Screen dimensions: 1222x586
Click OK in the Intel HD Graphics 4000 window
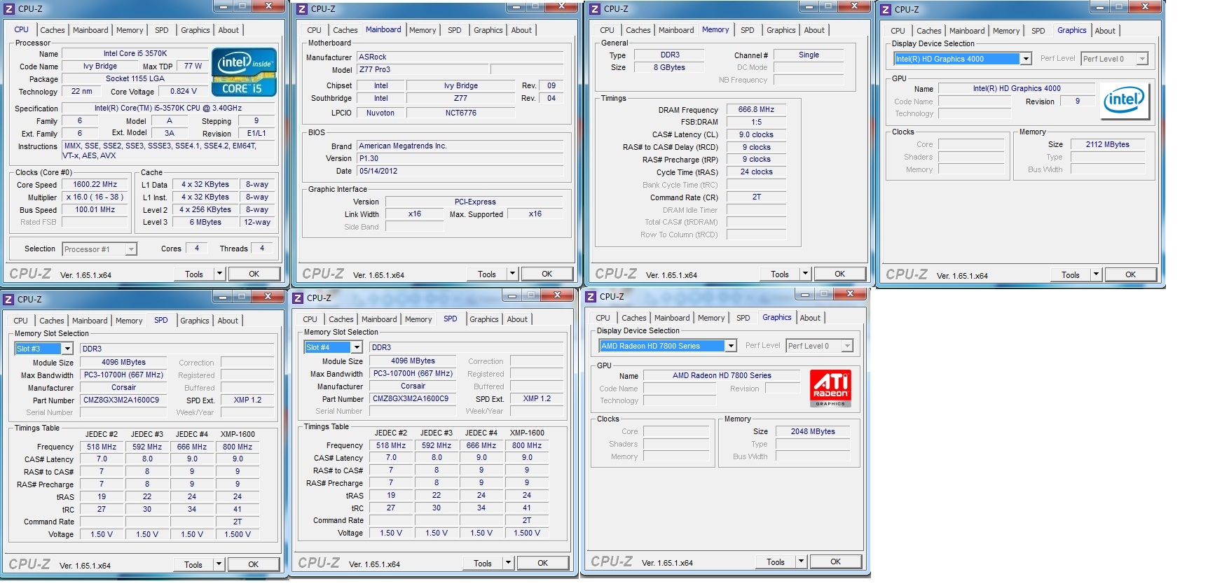[x=1131, y=275]
